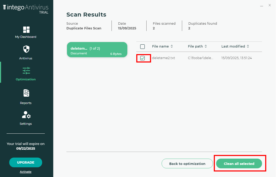Minimize the Intego Antivirus window
The image size is (276, 177).
[262, 5]
